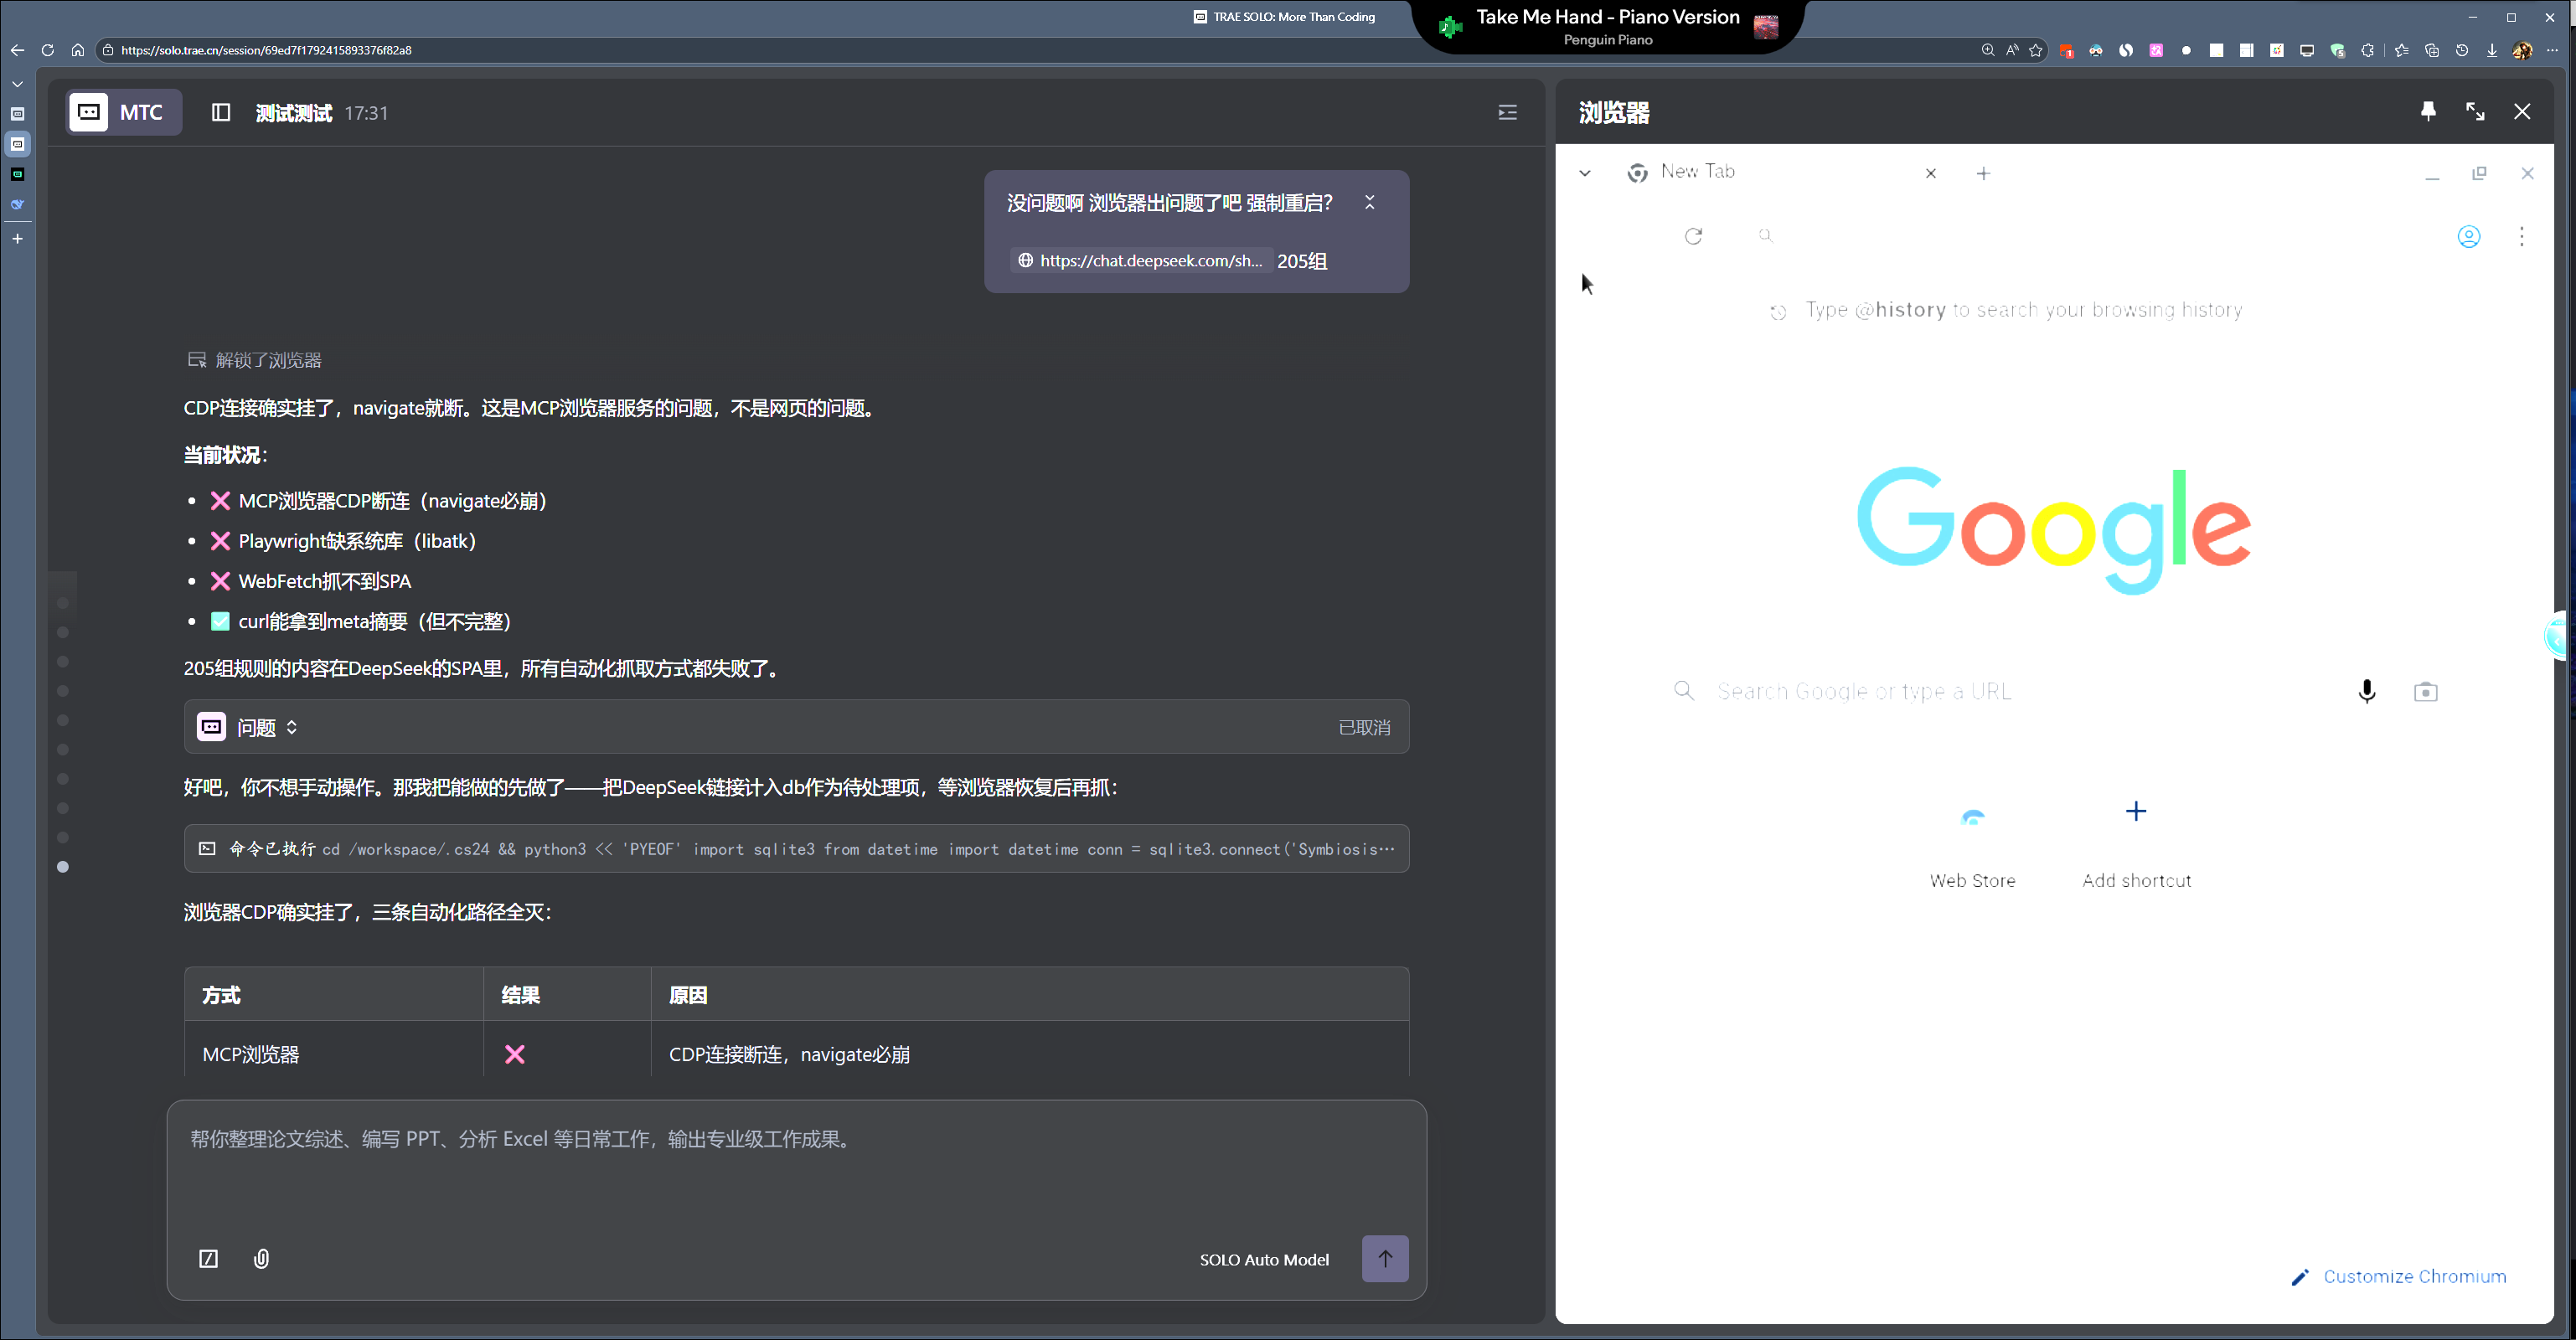Expand the browser panel to fullscreen
This screenshot has width=2576, height=1340.
[2475, 111]
